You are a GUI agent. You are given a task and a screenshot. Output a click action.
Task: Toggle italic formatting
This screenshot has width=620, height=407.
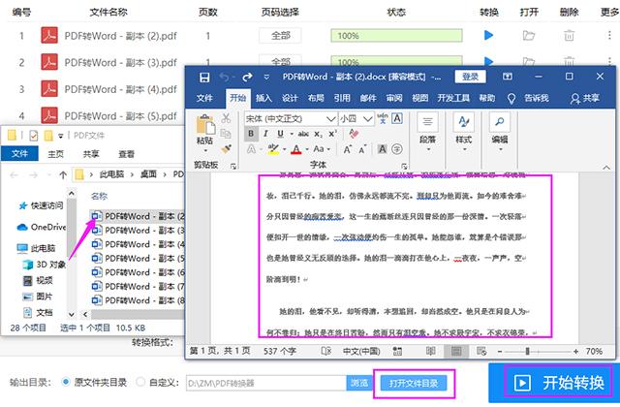coord(265,134)
